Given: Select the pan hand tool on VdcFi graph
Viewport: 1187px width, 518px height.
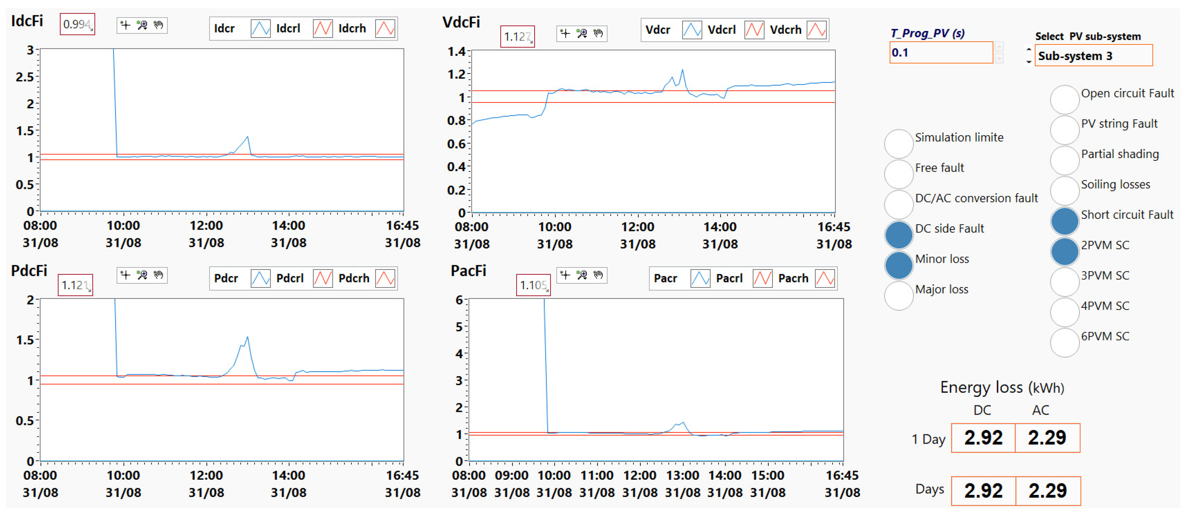Looking at the screenshot, I should (x=598, y=33).
